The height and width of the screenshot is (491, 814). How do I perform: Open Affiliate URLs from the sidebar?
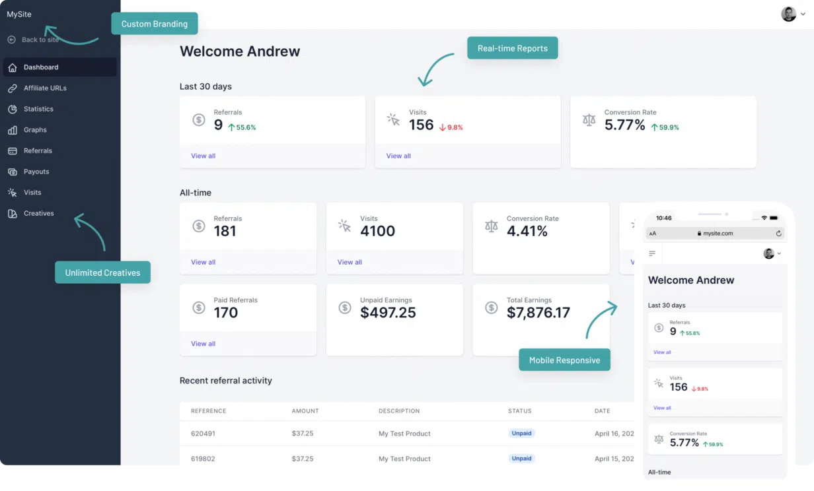[45, 88]
